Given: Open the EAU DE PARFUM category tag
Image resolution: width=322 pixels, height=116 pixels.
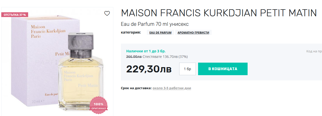Looking at the screenshot, I should click(x=160, y=33).
